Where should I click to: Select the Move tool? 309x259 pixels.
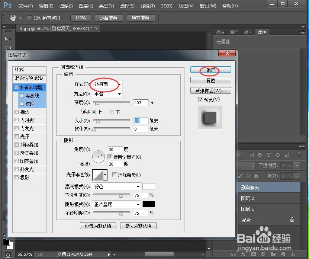point(8,39)
